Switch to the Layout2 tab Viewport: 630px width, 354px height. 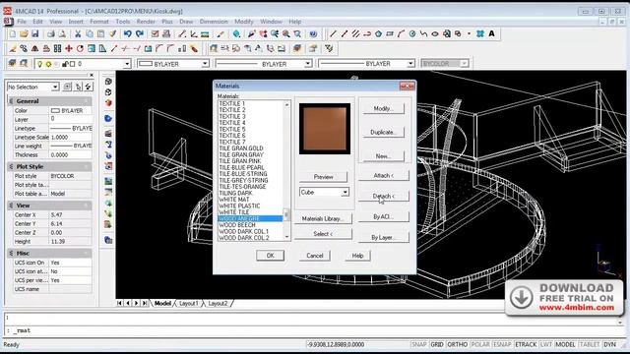tap(218, 304)
